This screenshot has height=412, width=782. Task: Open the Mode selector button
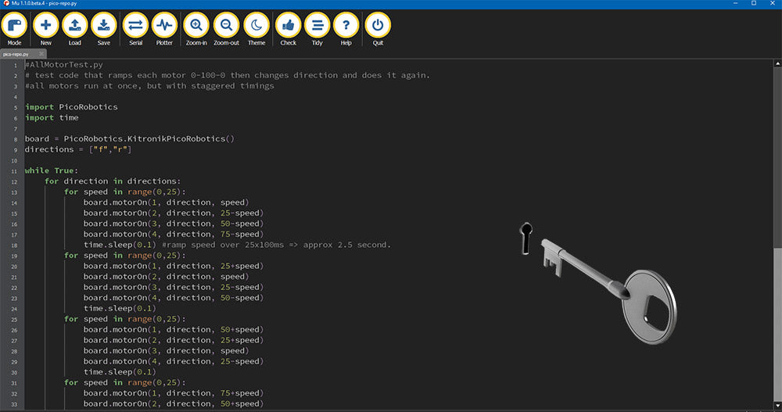(x=14, y=27)
